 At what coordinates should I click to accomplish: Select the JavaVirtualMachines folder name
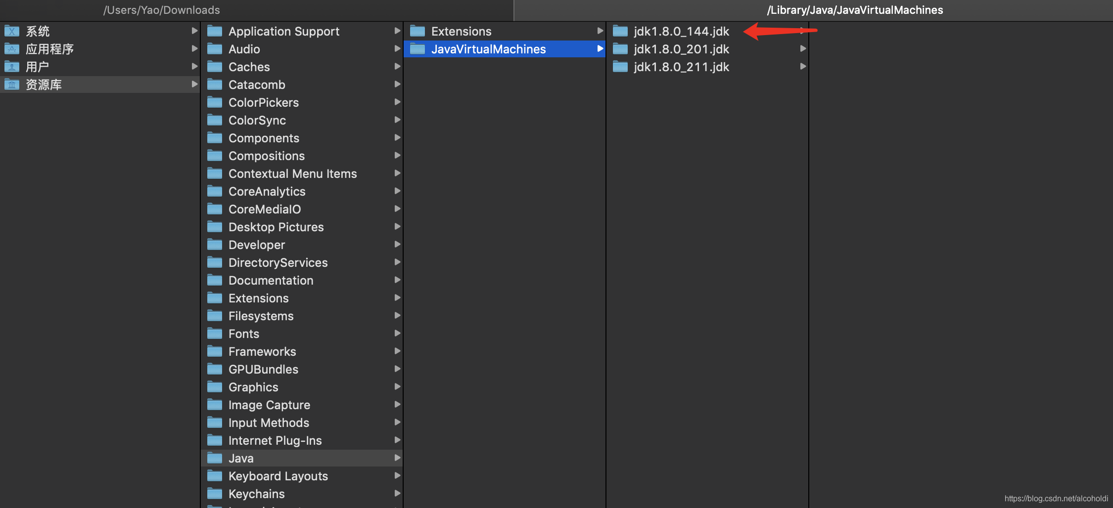pos(489,49)
